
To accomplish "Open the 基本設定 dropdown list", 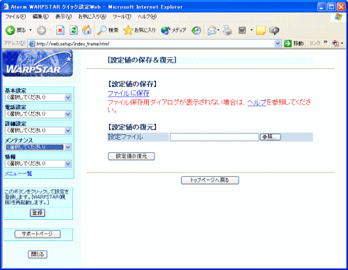I will 38,97.
